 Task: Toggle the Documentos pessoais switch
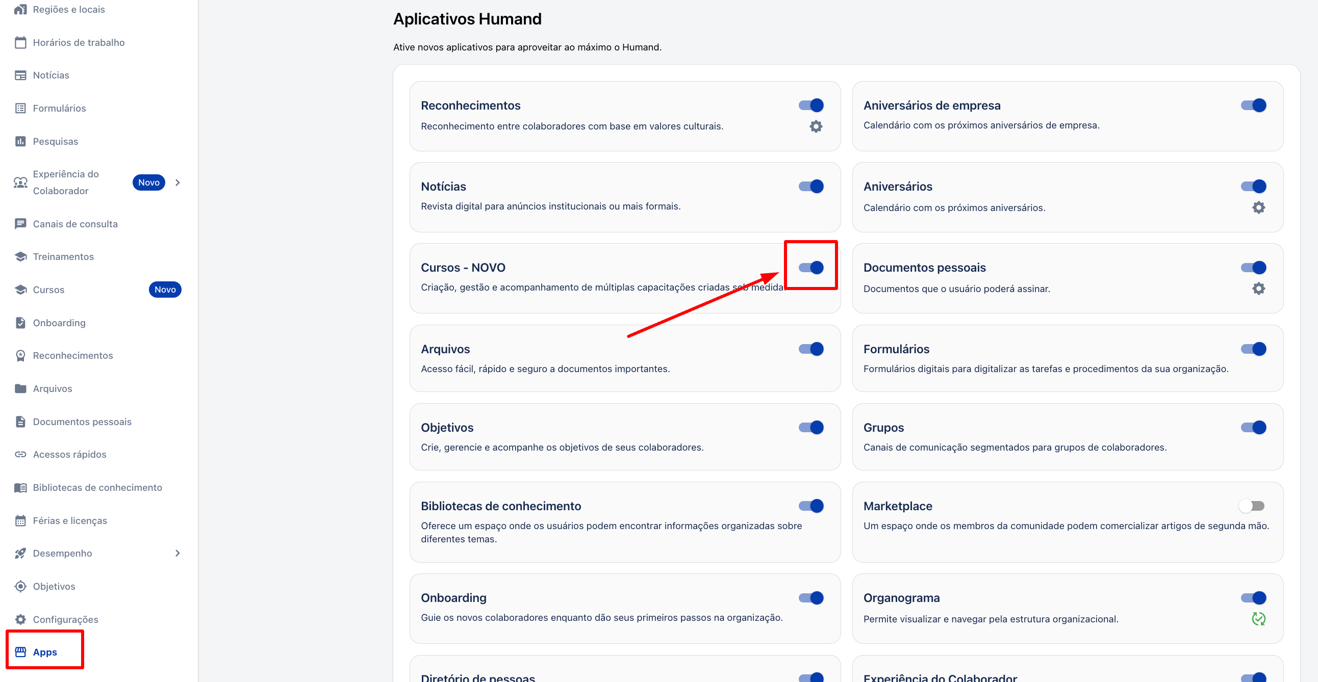(1254, 268)
